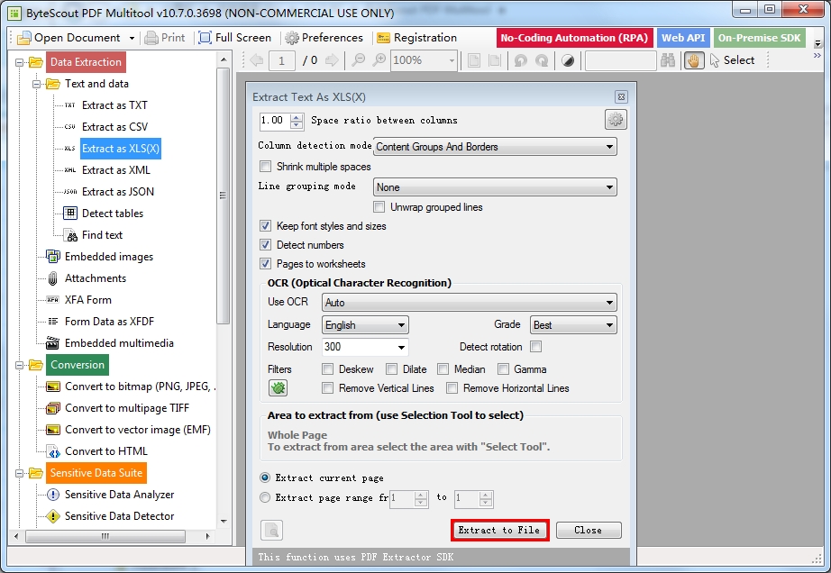Select Convert to vector image (EMF)
This screenshot has height=573, width=831.
tap(137, 430)
